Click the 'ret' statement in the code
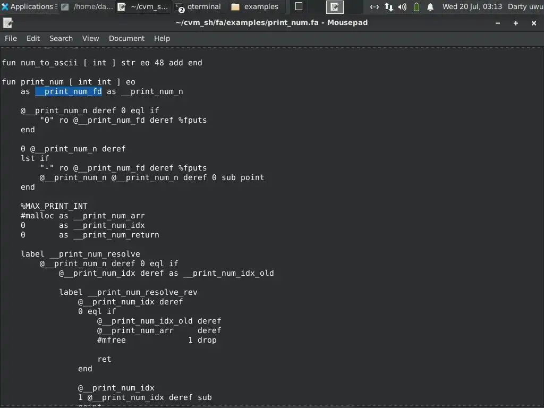This screenshot has width=544, height=408. coord(104,359)
